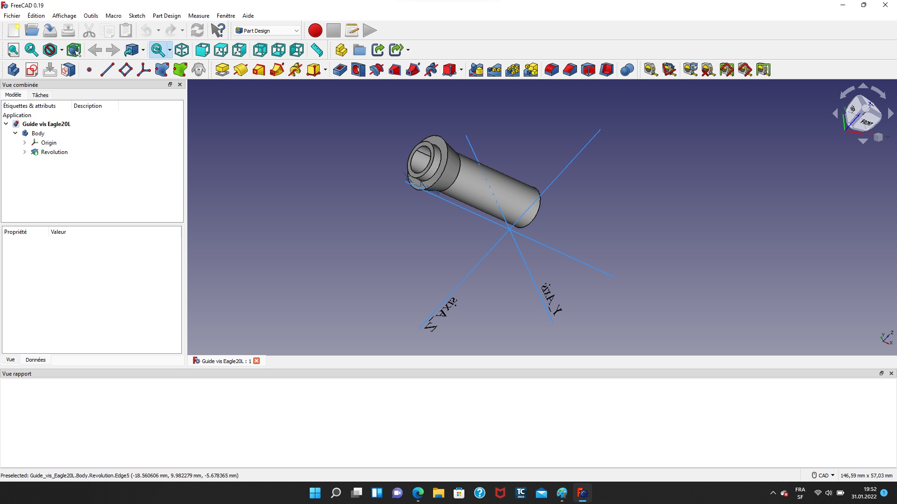The height and width of the screenshot is (504, 897).
Task: Click the Boolean operation icon
Action: click(626, 70)
